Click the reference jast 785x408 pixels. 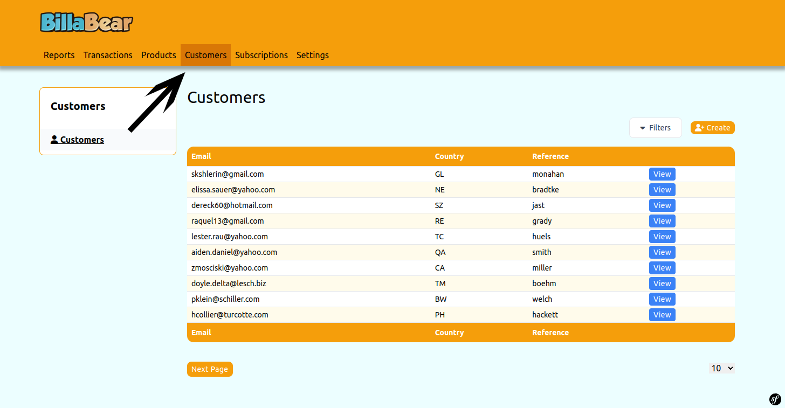tap(539, 205)
